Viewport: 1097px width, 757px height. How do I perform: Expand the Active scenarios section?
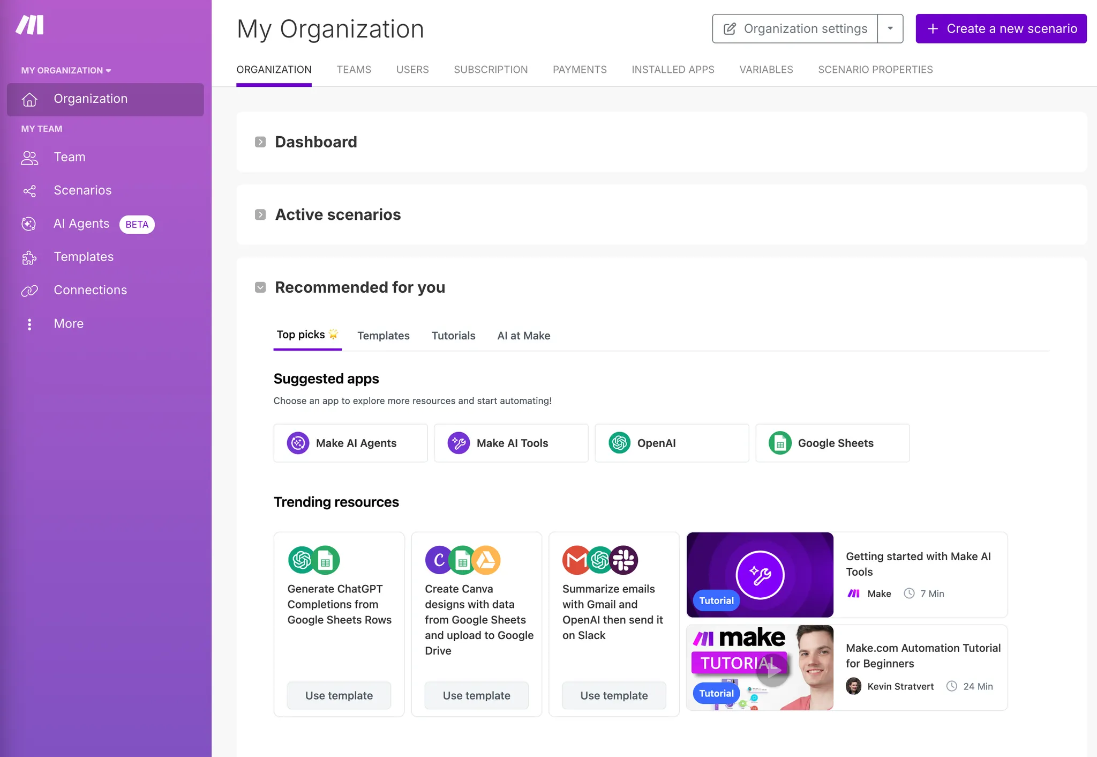[x=260, y=215]
